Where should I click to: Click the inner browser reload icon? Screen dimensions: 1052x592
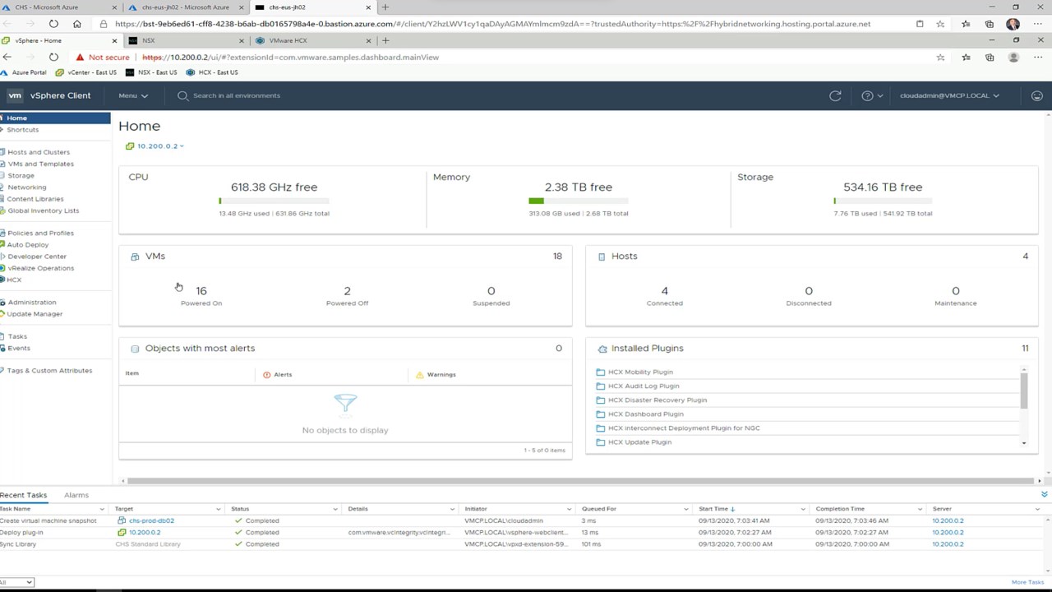coord(53,57)
